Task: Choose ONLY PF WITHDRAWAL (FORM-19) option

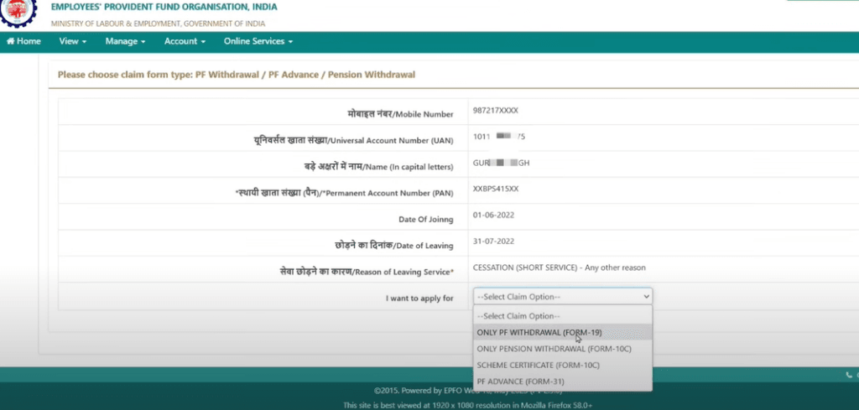Action: coord(539,332)
